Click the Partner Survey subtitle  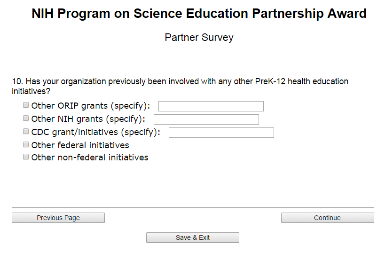pyautogui.click(x=199, y=38)
